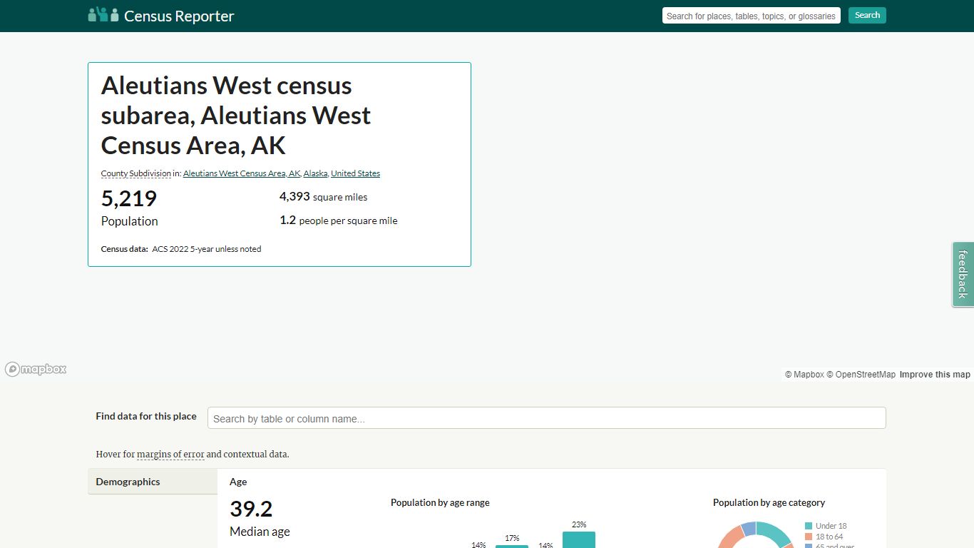Click the 18 to 64 legend color swatch
This screenshot has width=974, height=548.
coord(809,537)
